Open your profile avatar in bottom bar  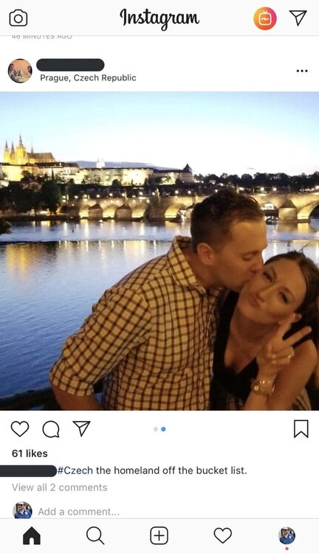pyautogui.click(x=287, y=535)
